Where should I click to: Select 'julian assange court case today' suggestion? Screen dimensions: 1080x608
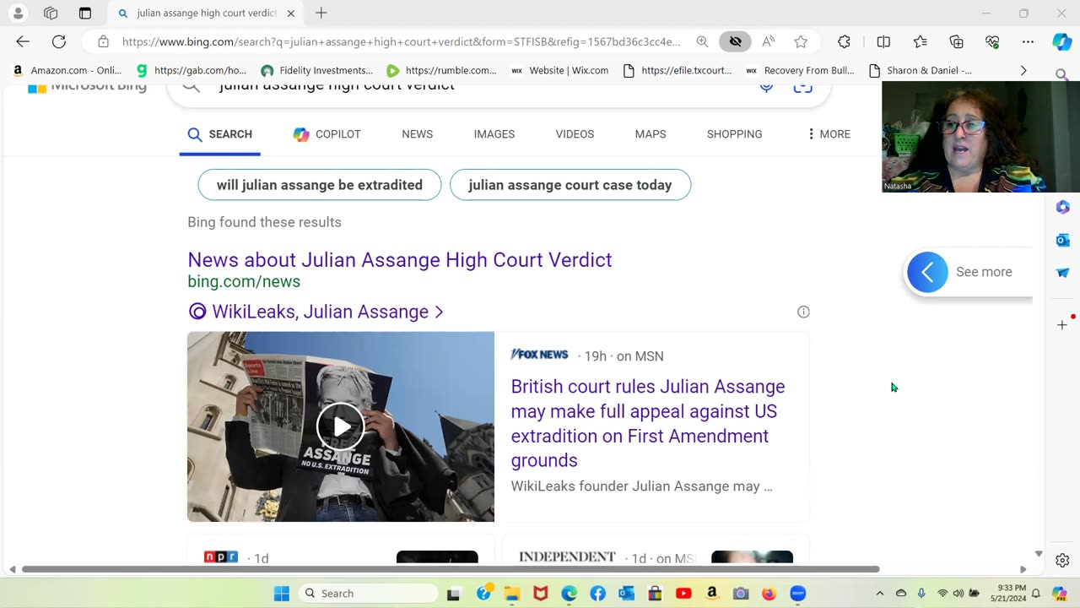coord(570,185)
